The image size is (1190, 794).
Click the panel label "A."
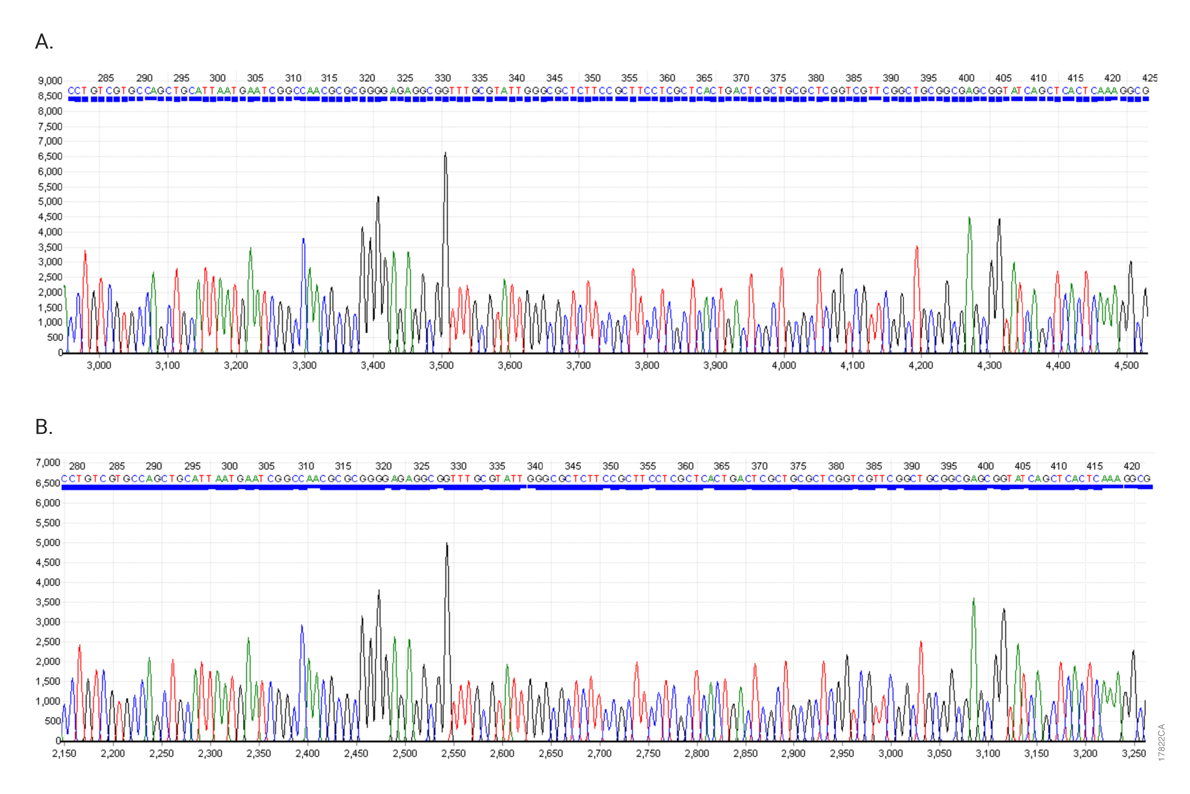[43, 42]
